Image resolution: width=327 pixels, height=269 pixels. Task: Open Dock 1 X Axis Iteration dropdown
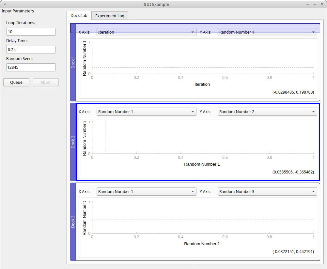pyautogui.click(x=146, y=32)
